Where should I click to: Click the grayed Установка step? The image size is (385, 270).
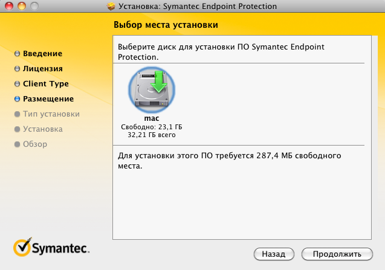pos(42,129)
